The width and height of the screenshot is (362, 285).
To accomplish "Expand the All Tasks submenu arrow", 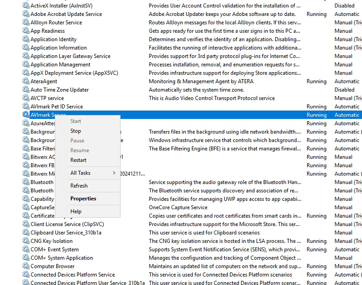I will [x=114, y=173].
